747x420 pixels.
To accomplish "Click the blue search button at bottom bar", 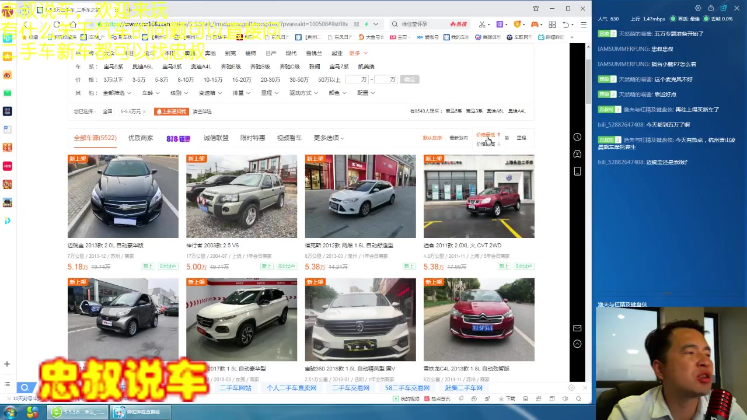I will [25, 387].
